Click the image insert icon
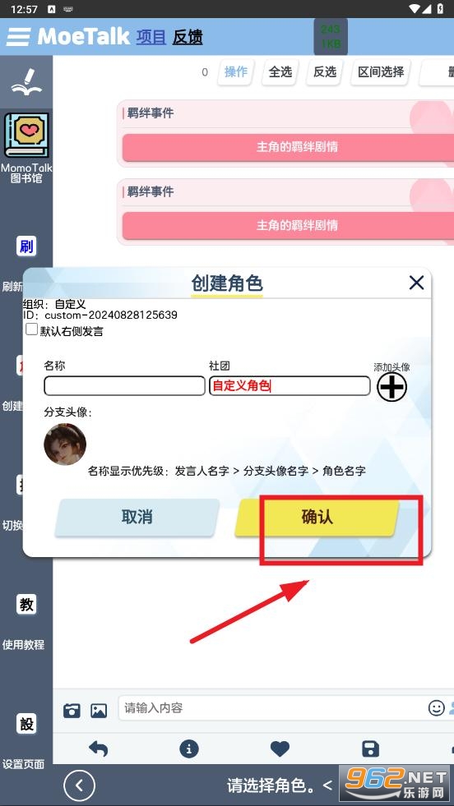The height and width of the screenshot is (806, 454). coord(99,711)
